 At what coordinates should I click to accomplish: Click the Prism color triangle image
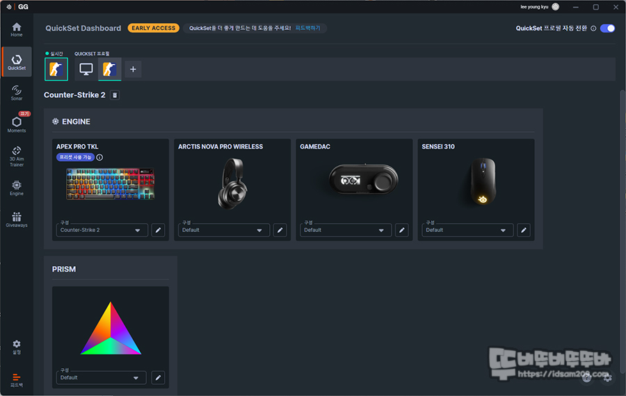(111, 328)
